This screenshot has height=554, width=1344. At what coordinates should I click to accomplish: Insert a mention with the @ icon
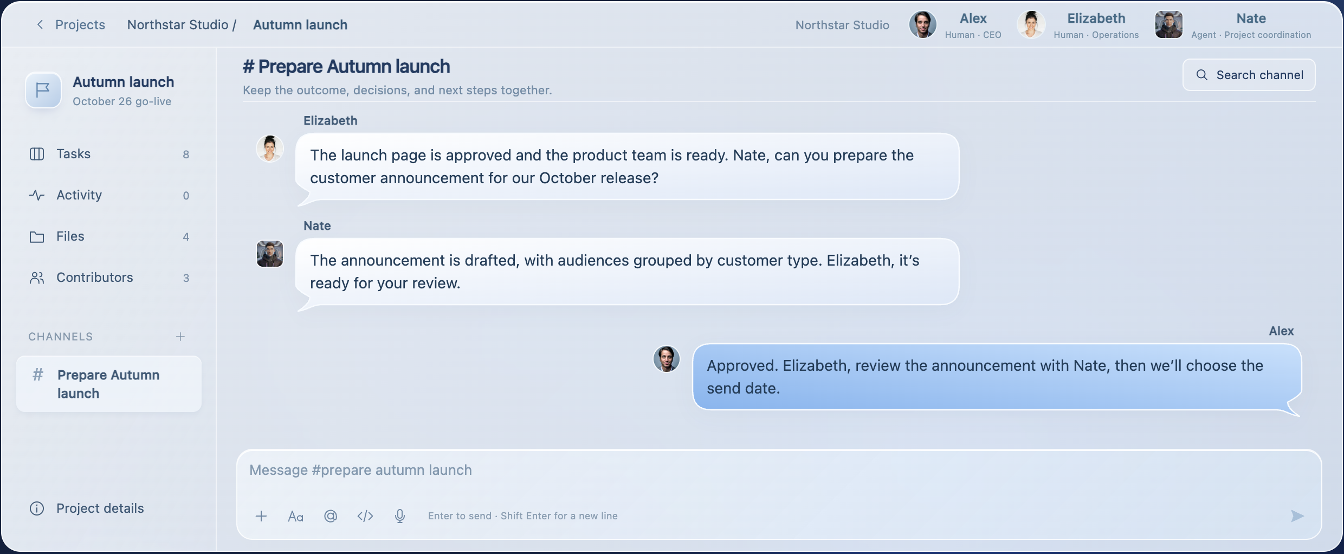click(x=331, y=516)
